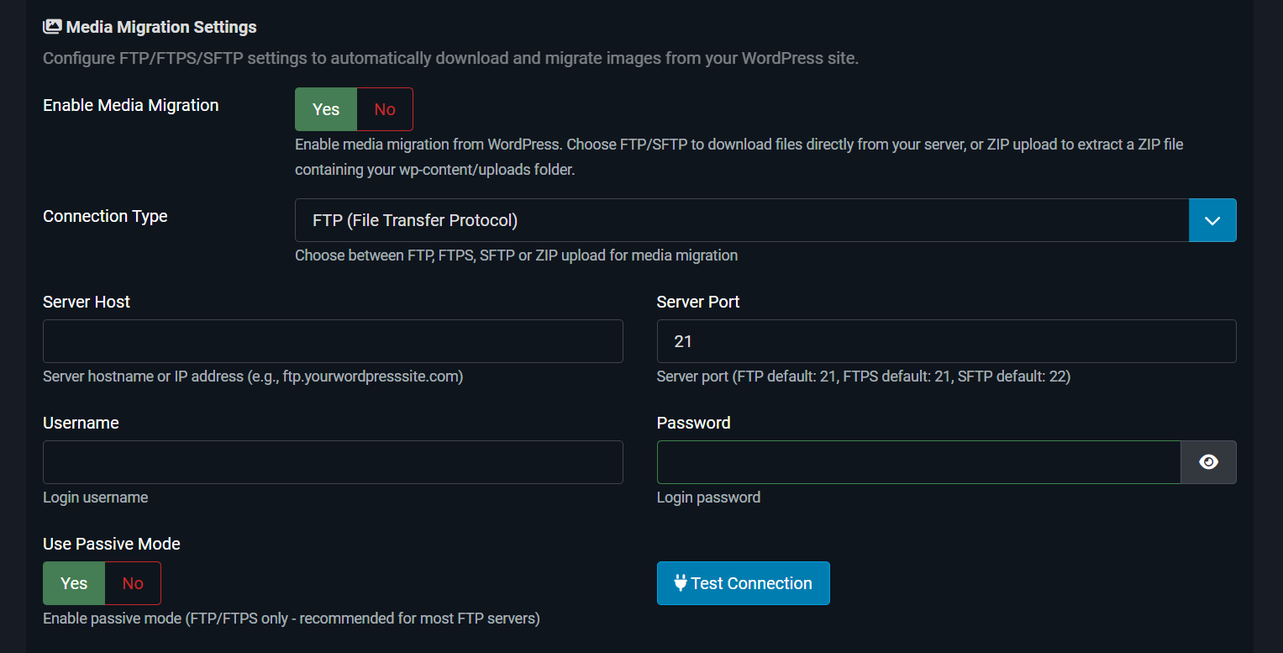Select the Username input box
The image size is (1283, 653).
[333, 462]
